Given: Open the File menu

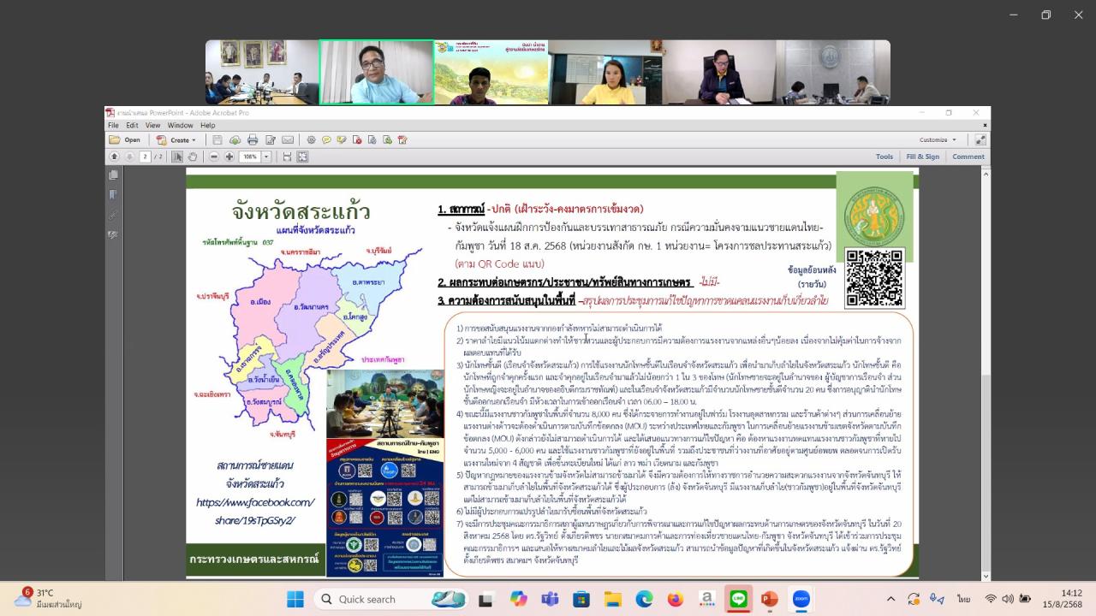Looking at the screenshot, I should 112,124.
